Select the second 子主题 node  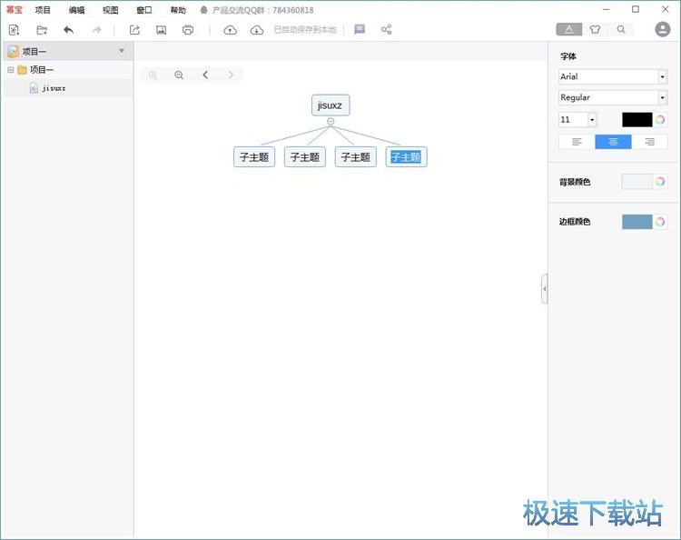click(305, 157)
